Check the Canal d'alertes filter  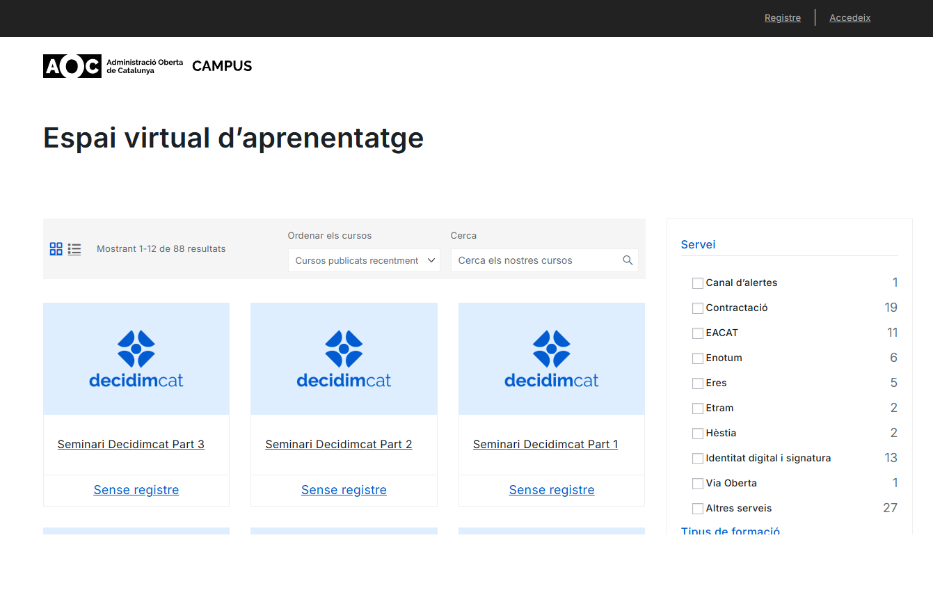[x=698, y=283]
